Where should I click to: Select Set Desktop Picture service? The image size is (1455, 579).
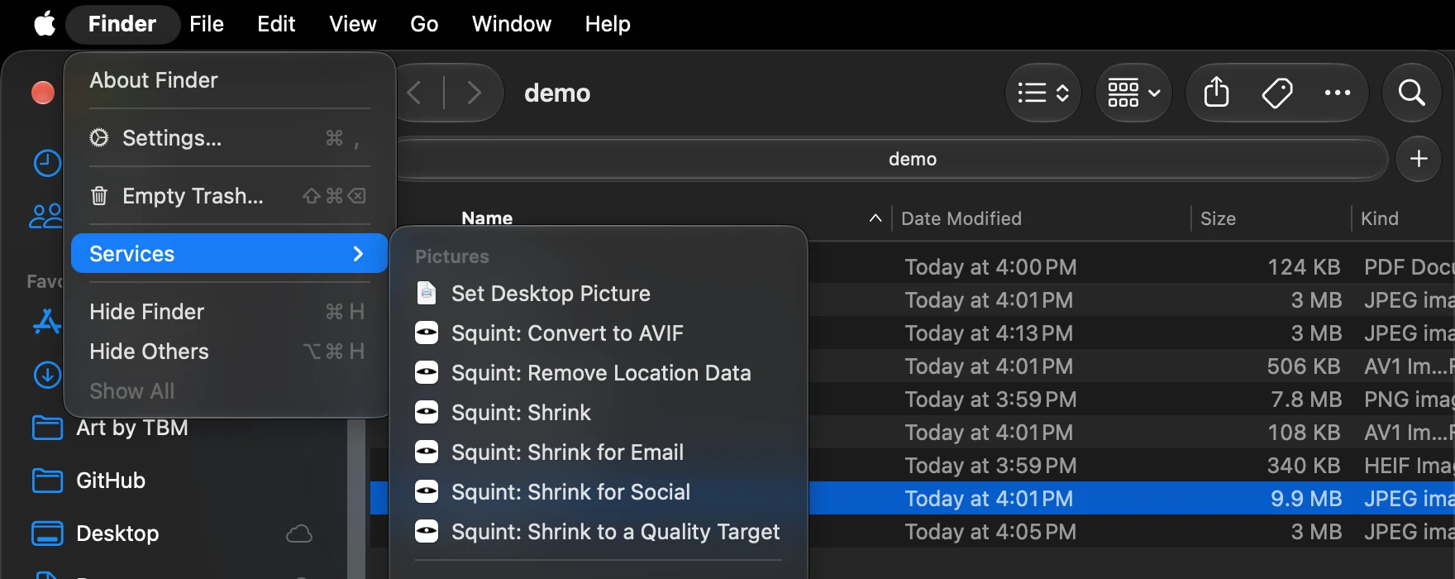point(599,294)
